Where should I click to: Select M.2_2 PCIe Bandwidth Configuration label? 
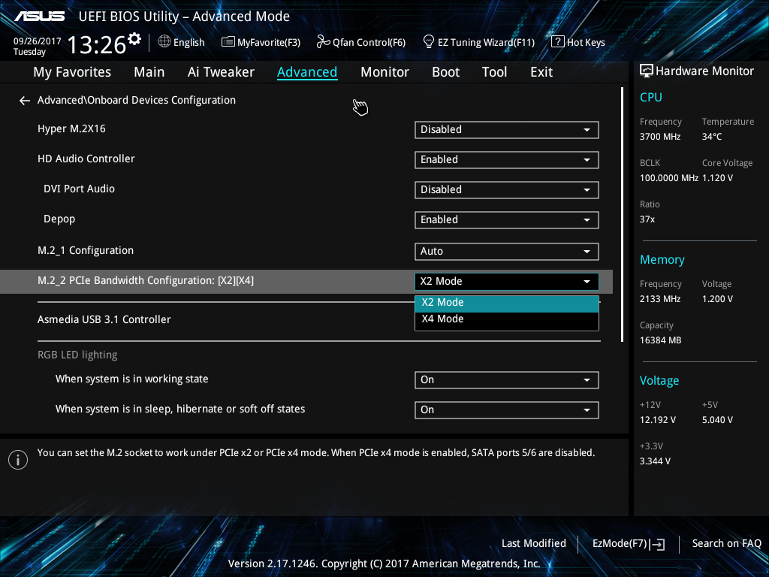146,281
